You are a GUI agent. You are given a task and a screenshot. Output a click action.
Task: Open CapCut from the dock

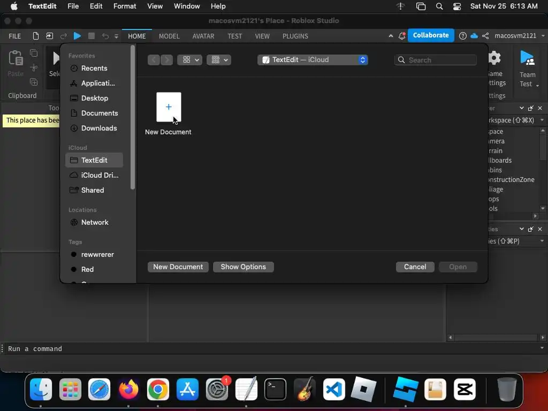465,389
